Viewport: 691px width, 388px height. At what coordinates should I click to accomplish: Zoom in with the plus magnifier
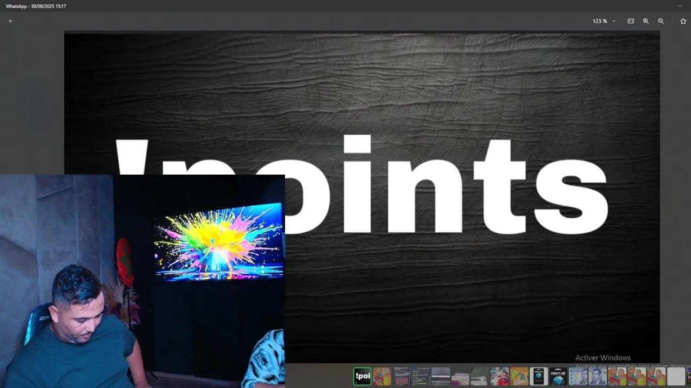(x=646, y=21)
